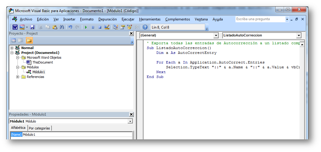The image size is (321, 152).
Task: Switch to the Por categorías tab
Action: tap(39, 128)
